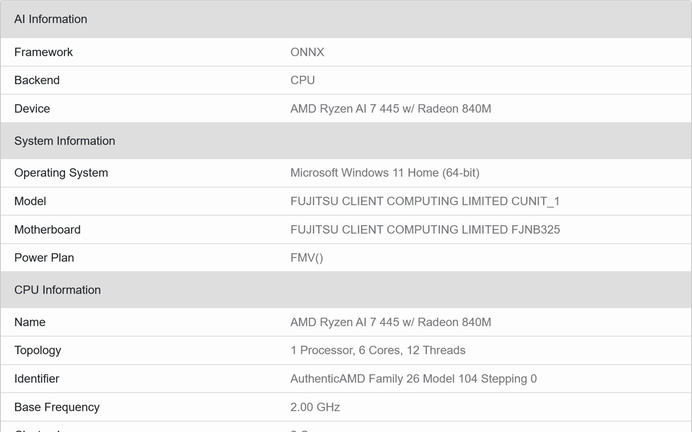Viewport: 692px width, 432px height.
Task: Click the Power Plan value FMV()
Action: [x=307, y=258]
